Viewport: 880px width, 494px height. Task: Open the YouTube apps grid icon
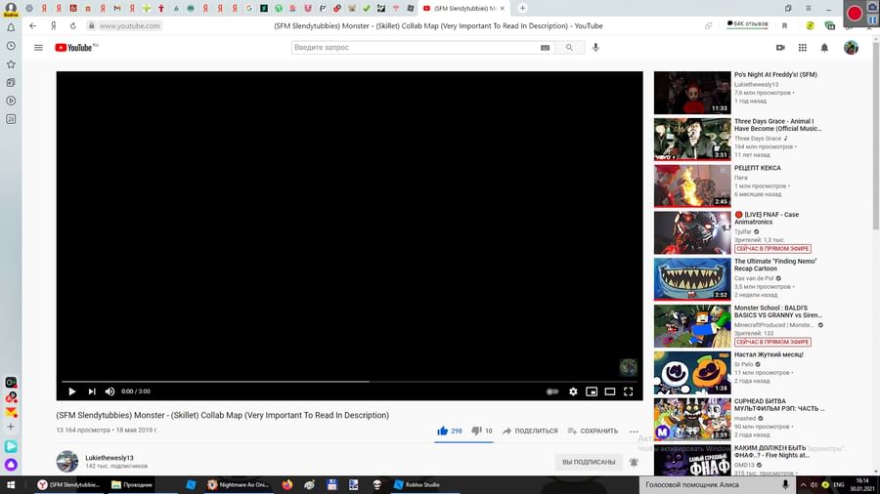click(x=803, y=48)
